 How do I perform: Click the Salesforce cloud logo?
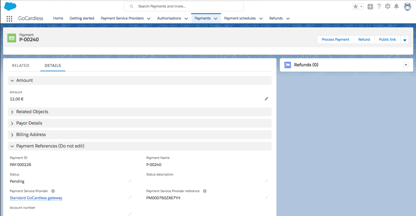(10, 6)
